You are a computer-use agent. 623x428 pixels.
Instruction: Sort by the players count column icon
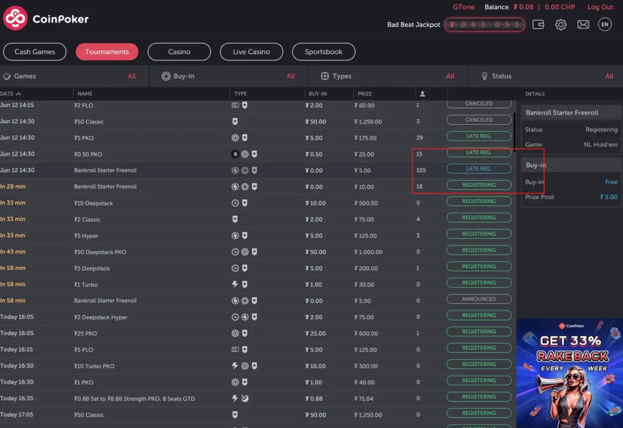[x=422, y=94]
